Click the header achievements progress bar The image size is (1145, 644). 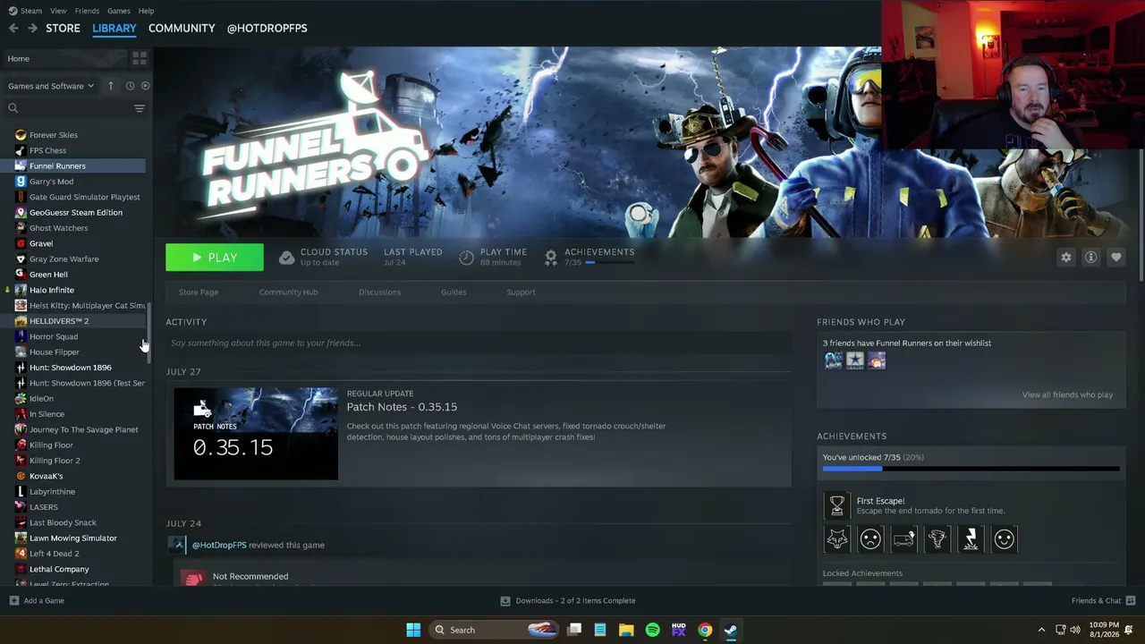coord(609,262)
